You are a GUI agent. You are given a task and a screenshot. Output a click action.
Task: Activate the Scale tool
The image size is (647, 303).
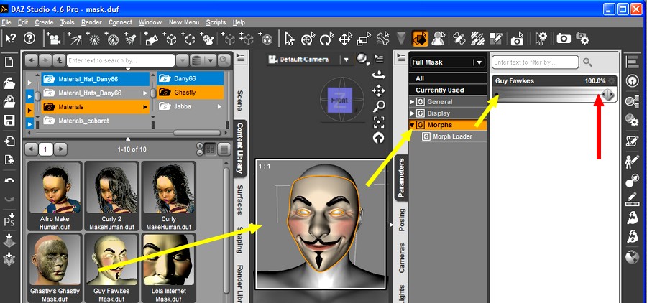click(x=364, y=39)
